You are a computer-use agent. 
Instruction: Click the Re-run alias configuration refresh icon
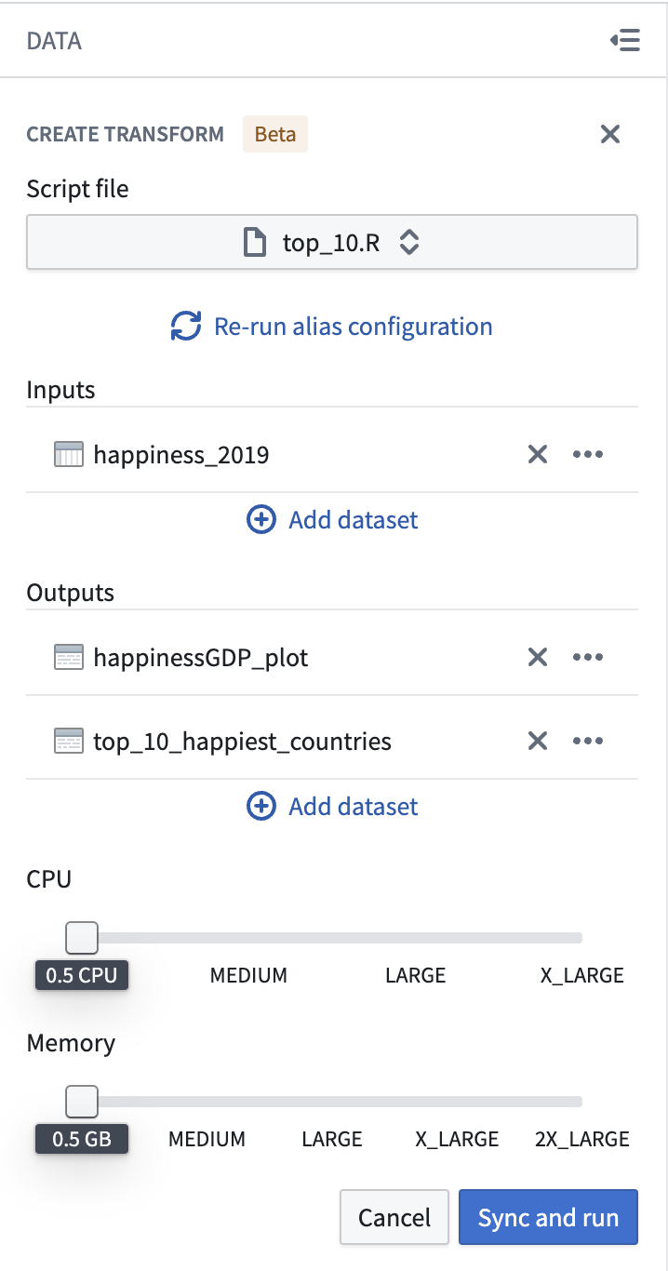pos(186,327)
